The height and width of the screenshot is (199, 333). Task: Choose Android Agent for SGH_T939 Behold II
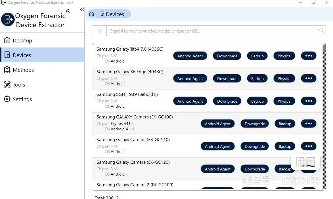click(190, 101)
